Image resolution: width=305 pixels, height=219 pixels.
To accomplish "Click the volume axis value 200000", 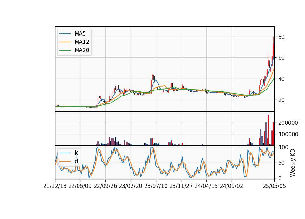I will [288, 123].
